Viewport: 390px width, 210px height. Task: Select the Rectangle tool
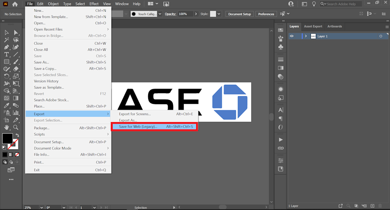coord(7,62)
